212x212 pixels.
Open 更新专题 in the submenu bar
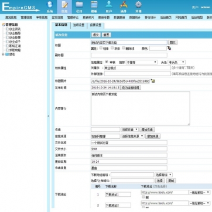click(x=104, y=17)
